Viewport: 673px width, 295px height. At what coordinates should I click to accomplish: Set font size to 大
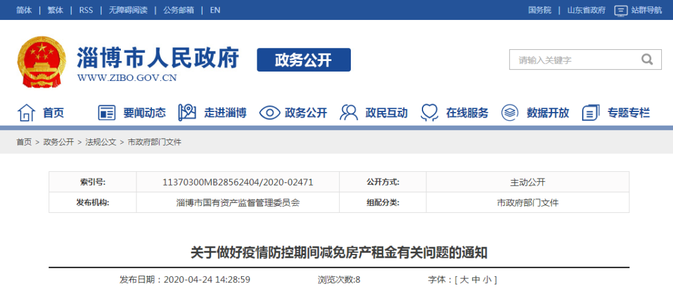pyautogui.click(x=464, y=280)
